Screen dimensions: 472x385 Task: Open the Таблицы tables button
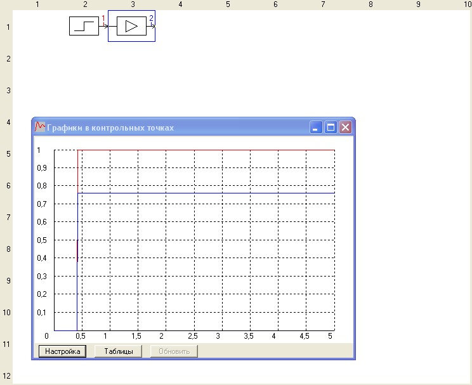point(118,351)
